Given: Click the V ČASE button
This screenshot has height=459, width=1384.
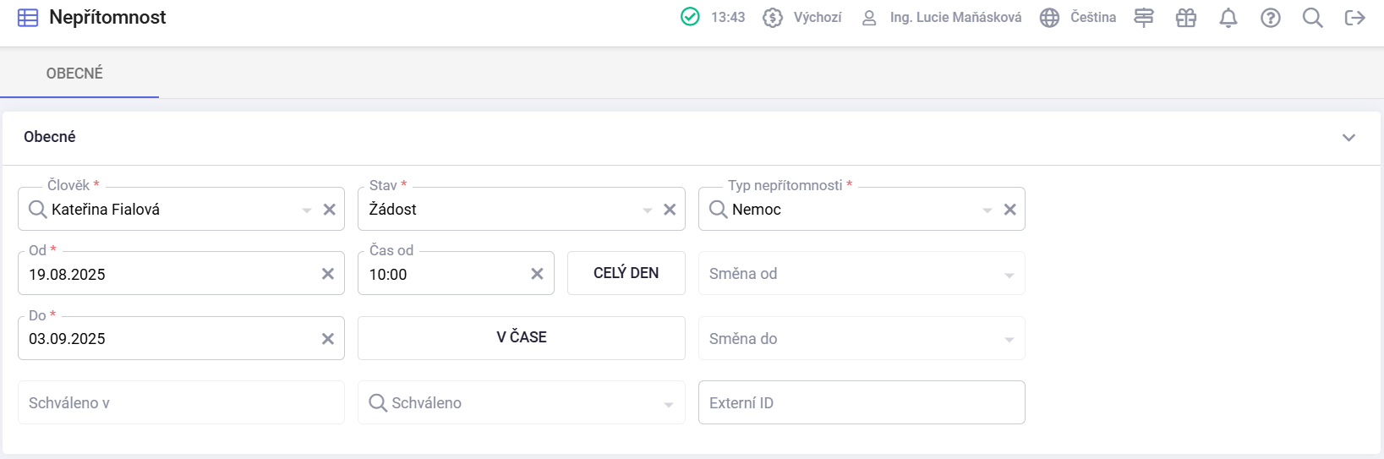Looking at the screenshot, I should (522, 337).
